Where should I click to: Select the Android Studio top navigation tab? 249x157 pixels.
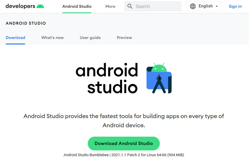tap(77, 6)
